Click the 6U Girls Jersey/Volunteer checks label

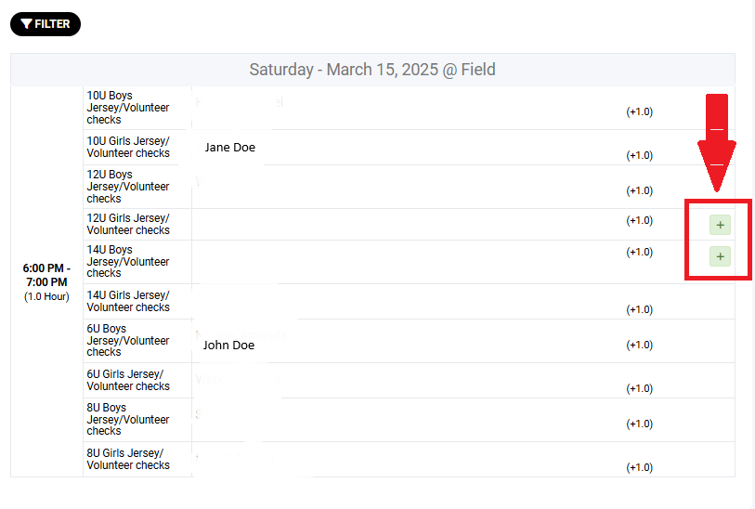pyautogui.click(x=128, y=380)
